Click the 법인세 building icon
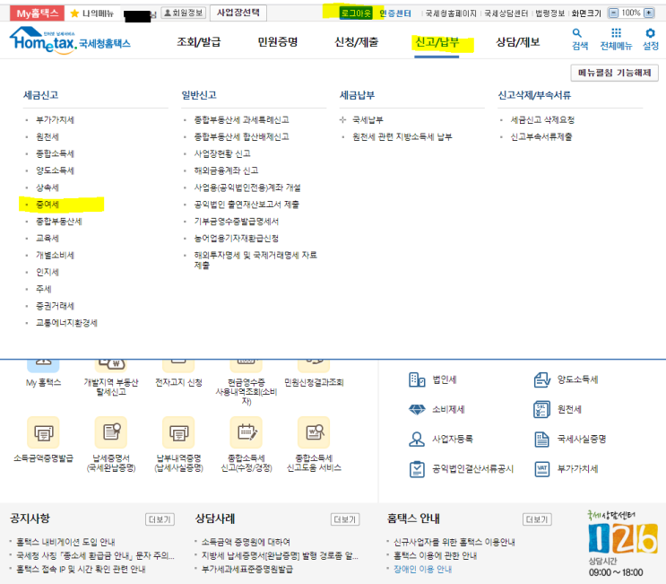The image size is (666, 584). 417,379
